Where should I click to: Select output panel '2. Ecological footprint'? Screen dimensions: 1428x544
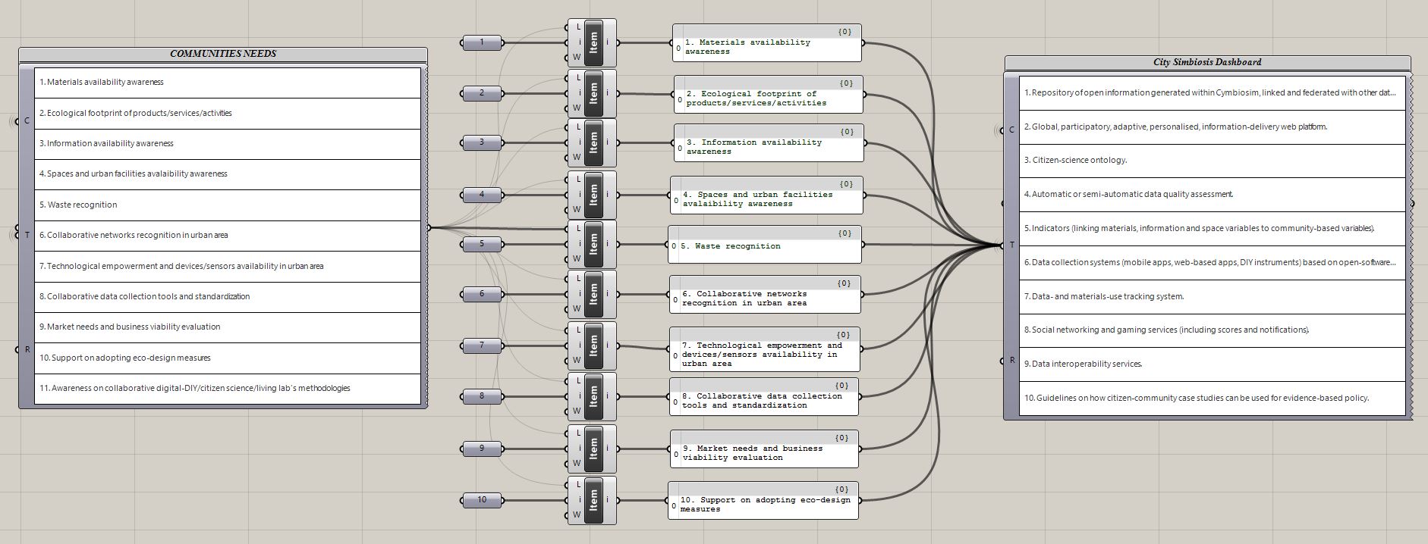769,95
